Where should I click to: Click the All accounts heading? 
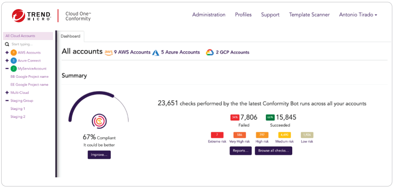[82, 51]
